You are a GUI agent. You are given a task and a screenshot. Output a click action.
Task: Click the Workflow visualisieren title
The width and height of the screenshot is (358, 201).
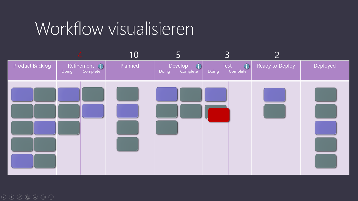coord(114,28)
